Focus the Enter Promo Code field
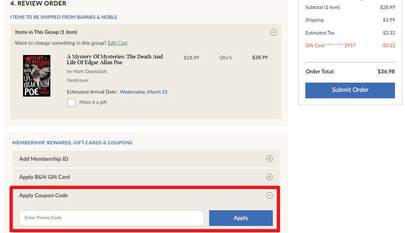The image size is (405, 233). [x=111, y=218]
